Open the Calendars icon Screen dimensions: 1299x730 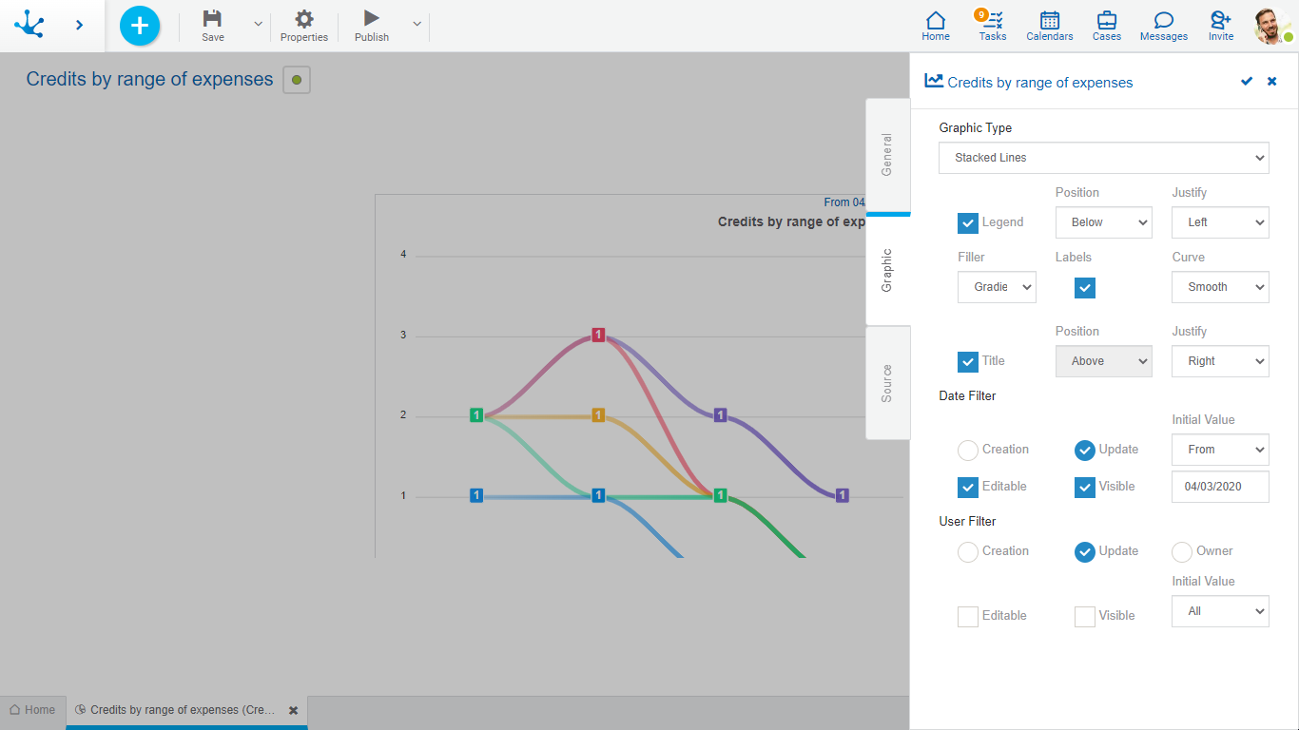click(x=1050, y=21)
